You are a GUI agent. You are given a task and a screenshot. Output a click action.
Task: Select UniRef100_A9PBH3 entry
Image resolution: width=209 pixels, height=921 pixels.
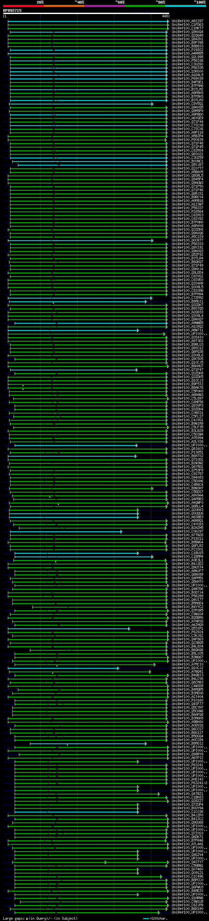[x=187, y=93]
